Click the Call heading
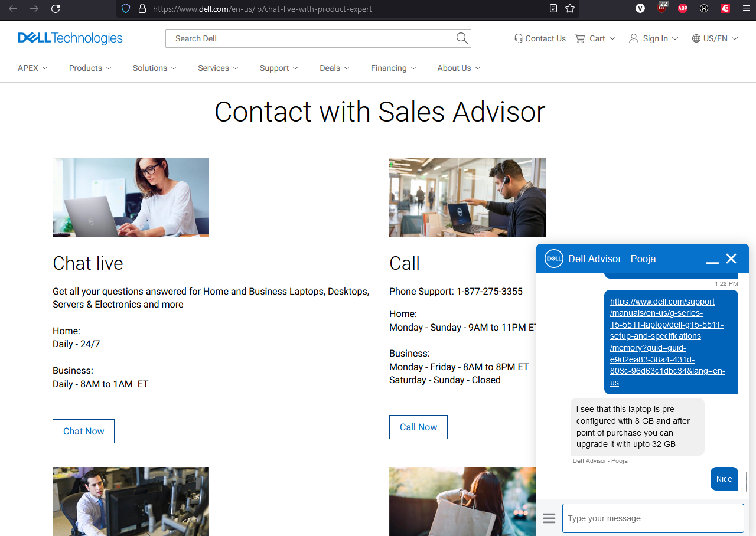 coord(405,263)
